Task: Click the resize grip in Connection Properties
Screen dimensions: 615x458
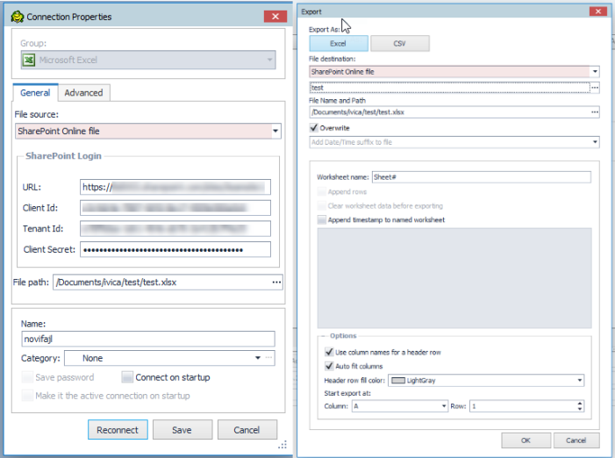Action: coord(282,445)
